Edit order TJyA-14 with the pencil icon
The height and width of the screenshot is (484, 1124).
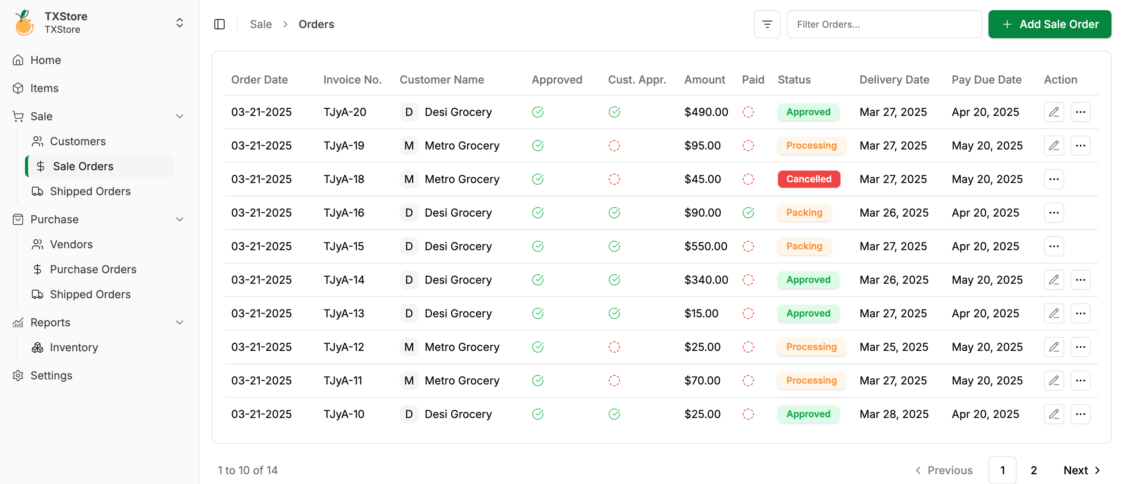click(1053, 280)
